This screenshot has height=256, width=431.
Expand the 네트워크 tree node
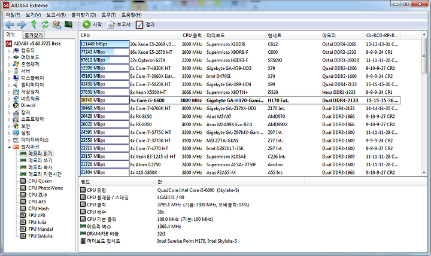(x=9, y=99)
